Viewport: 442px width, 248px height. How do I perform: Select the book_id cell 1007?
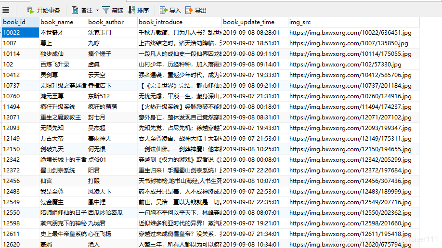click(20, 43)
